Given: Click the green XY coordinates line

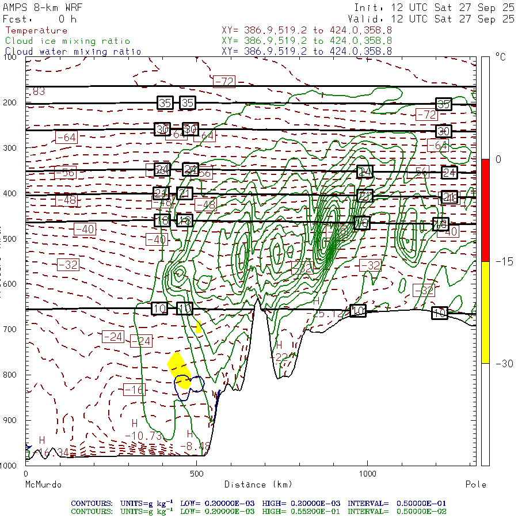Looking at the screenshot, I should point(307,41).
